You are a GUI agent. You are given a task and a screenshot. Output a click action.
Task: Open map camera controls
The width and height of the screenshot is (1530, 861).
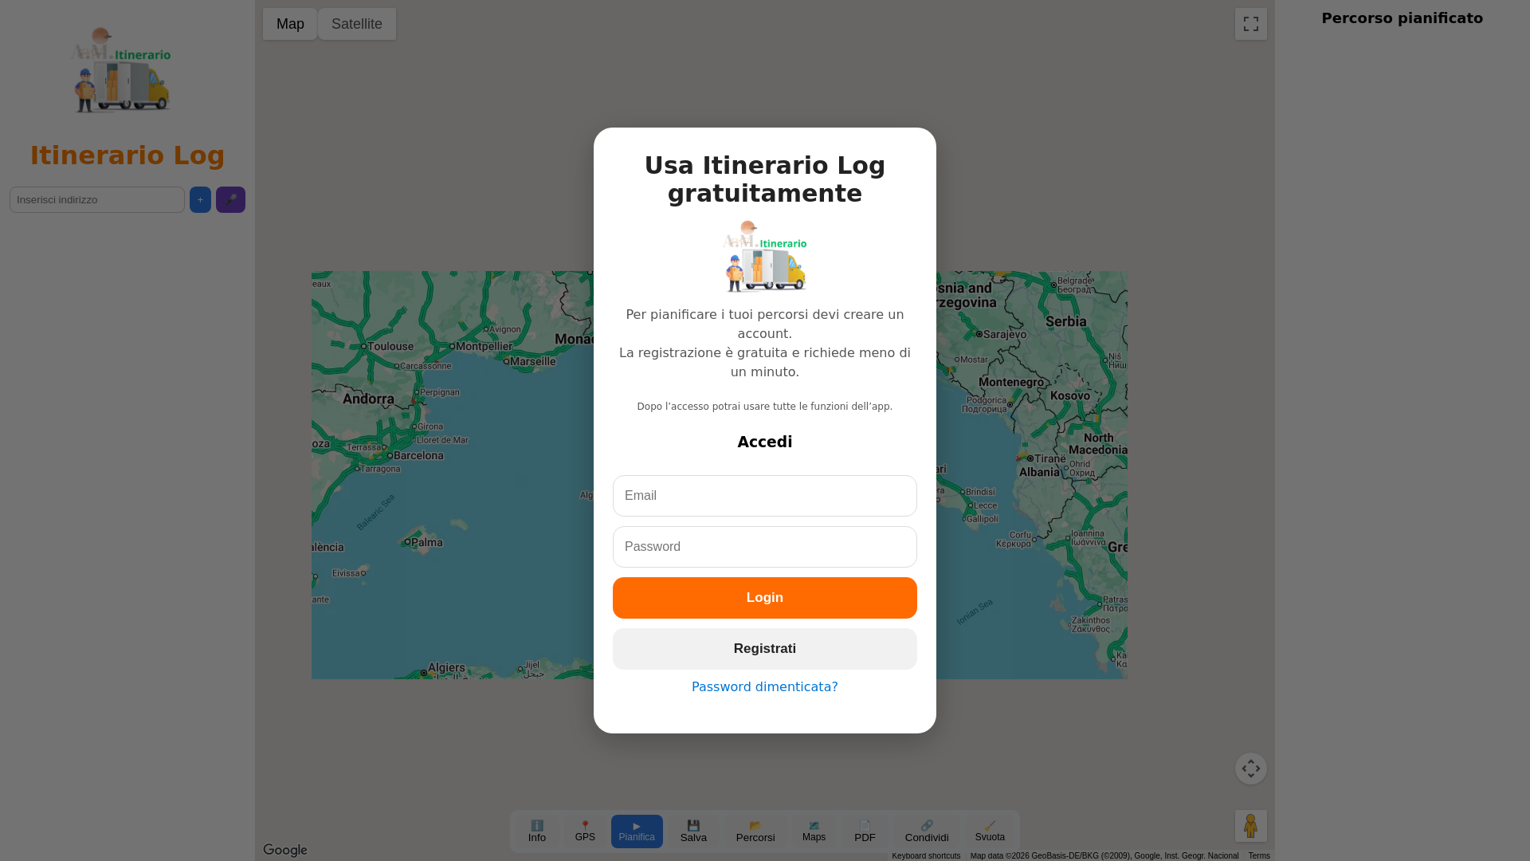pos(1251,769)
